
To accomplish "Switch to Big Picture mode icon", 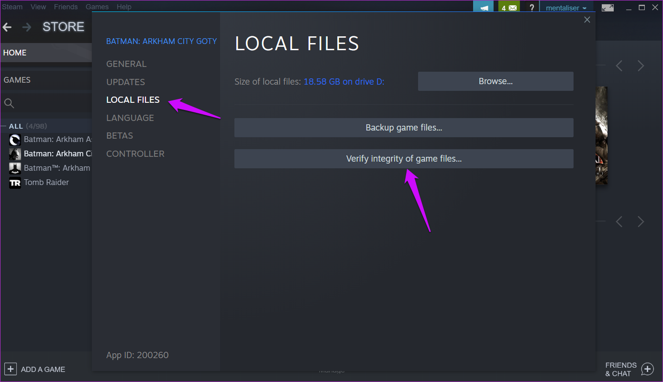I will 608,8.
